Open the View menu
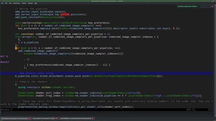The width and height of the screenshot is (216, 121). [x=10, y=3]
